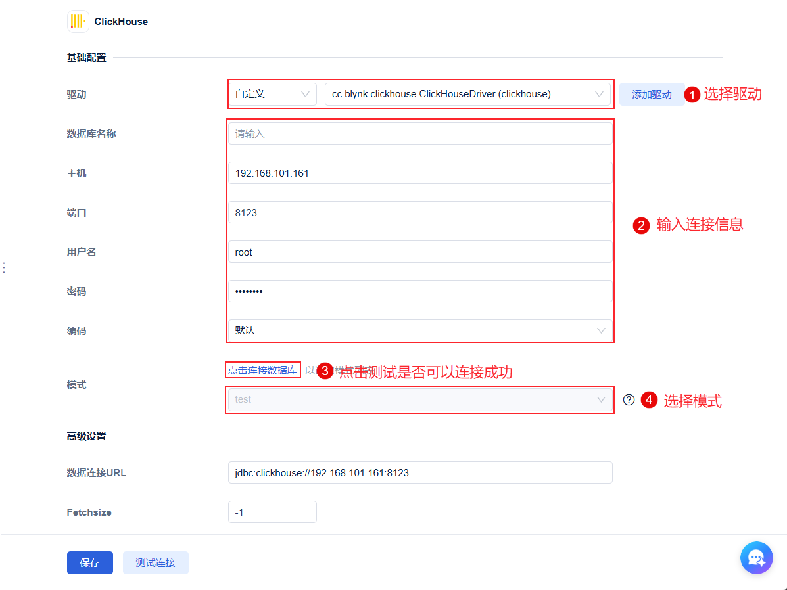Click the 数据连接URL jdbc field

[x=420, y=472]
